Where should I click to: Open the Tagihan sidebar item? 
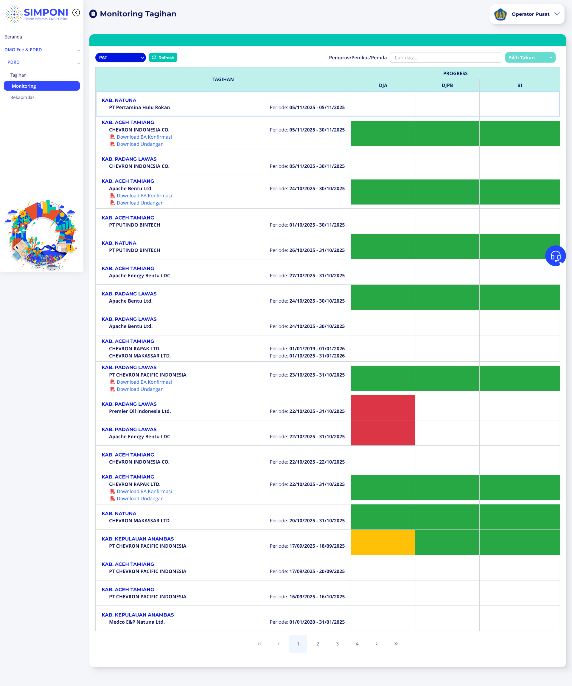click(18, 75)
